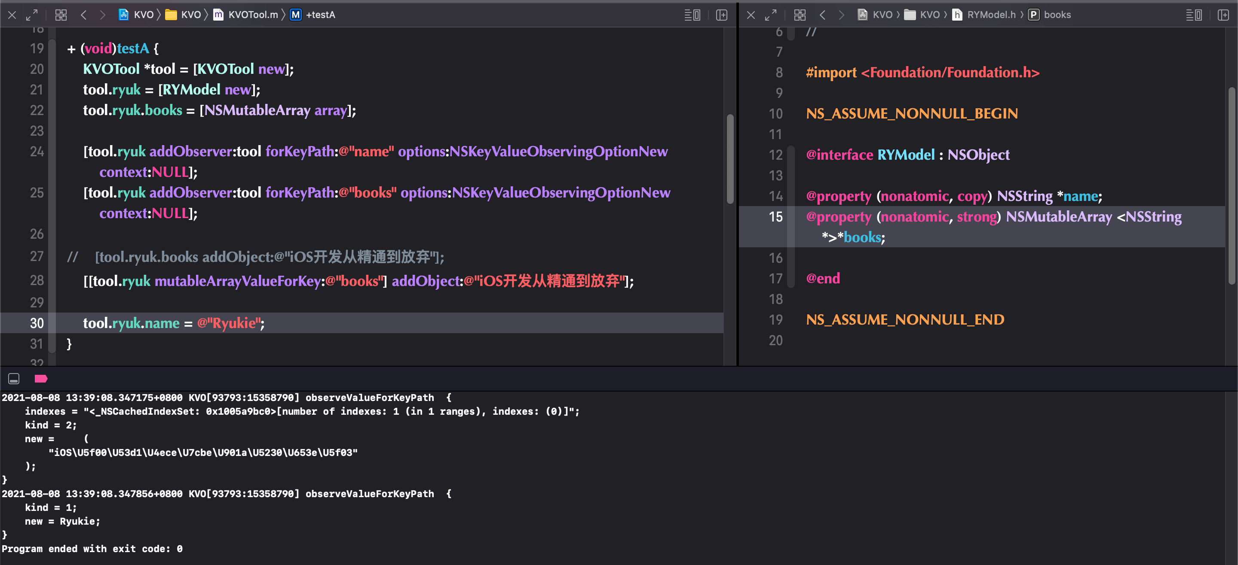Adjust editor options in left pane
1238x565 pixels.
[692, 15]
